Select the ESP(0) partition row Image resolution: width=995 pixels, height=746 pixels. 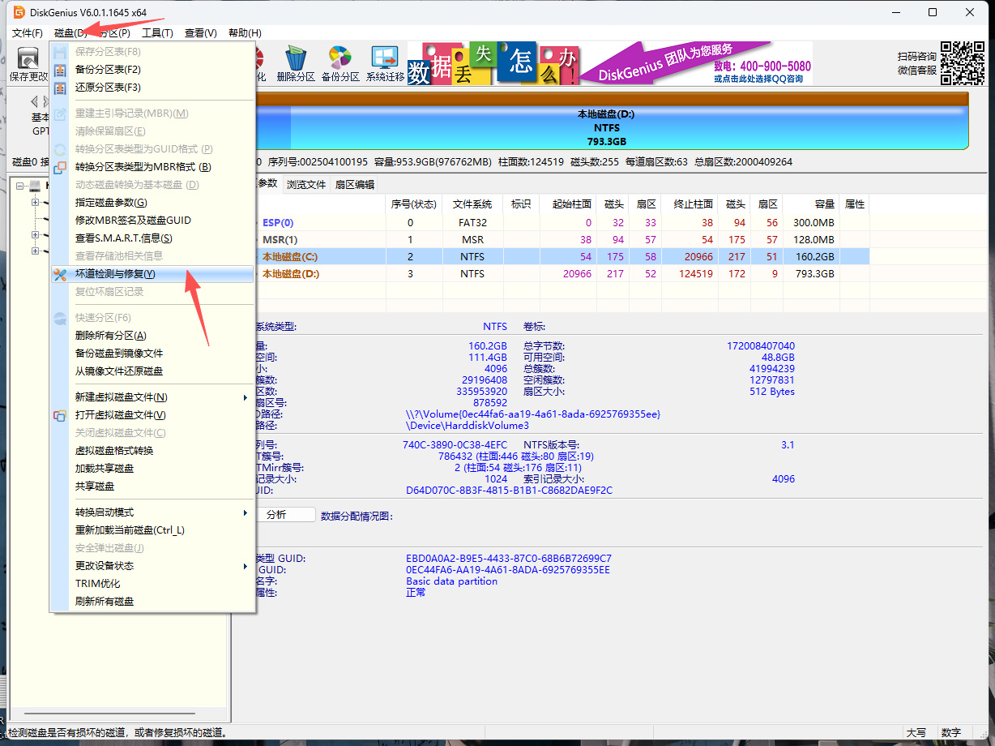click(x=562, y=222)
